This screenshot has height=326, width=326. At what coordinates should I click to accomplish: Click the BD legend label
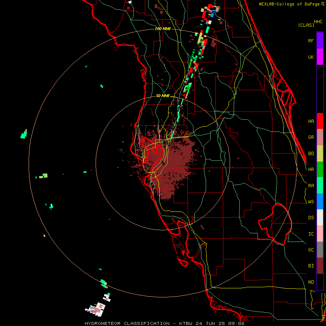pos(311,154)
